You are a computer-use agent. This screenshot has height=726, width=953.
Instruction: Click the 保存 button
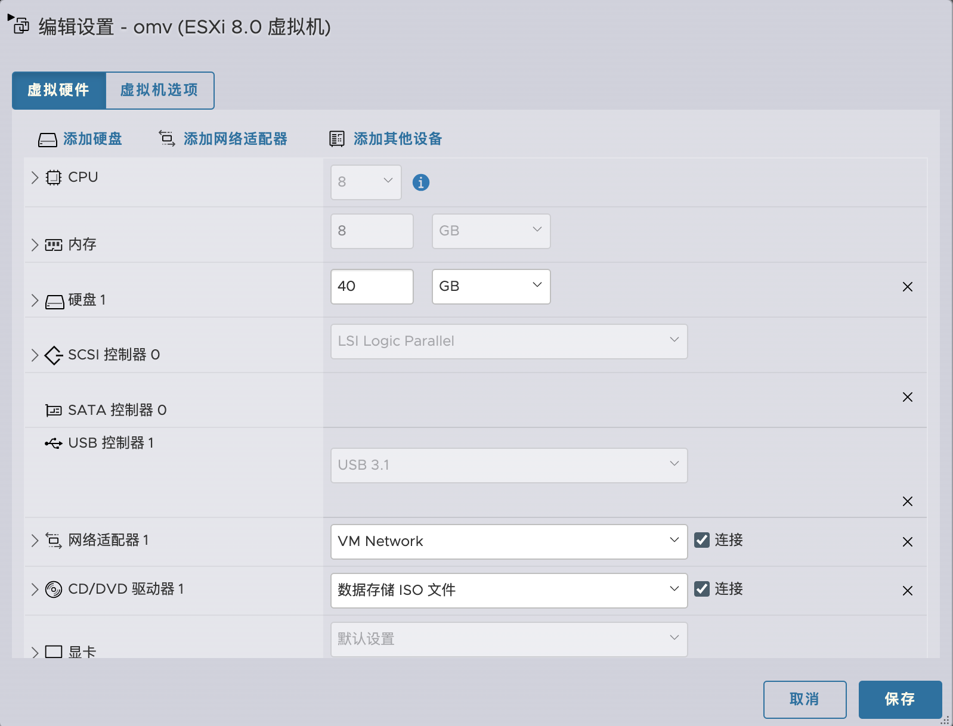coord(899,699)
